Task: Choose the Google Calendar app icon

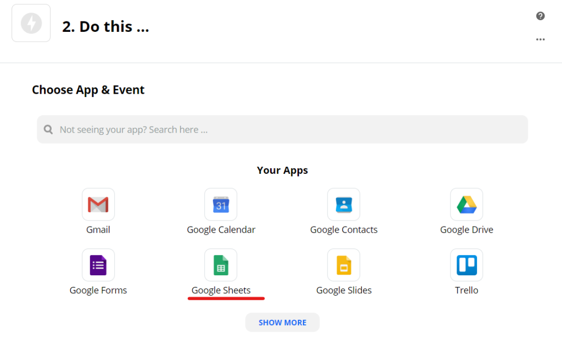Action: [221, 205]
